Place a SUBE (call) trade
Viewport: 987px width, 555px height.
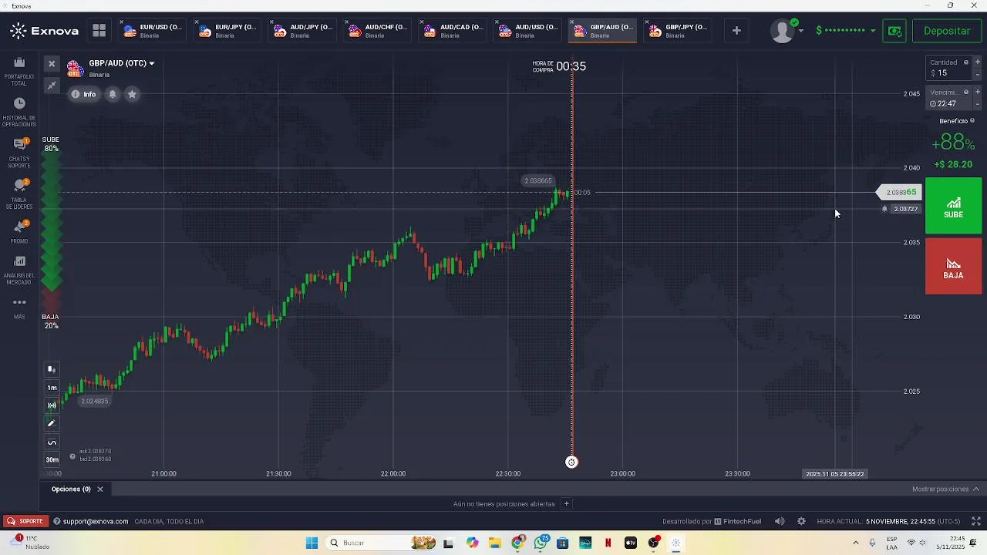[953, 206]
